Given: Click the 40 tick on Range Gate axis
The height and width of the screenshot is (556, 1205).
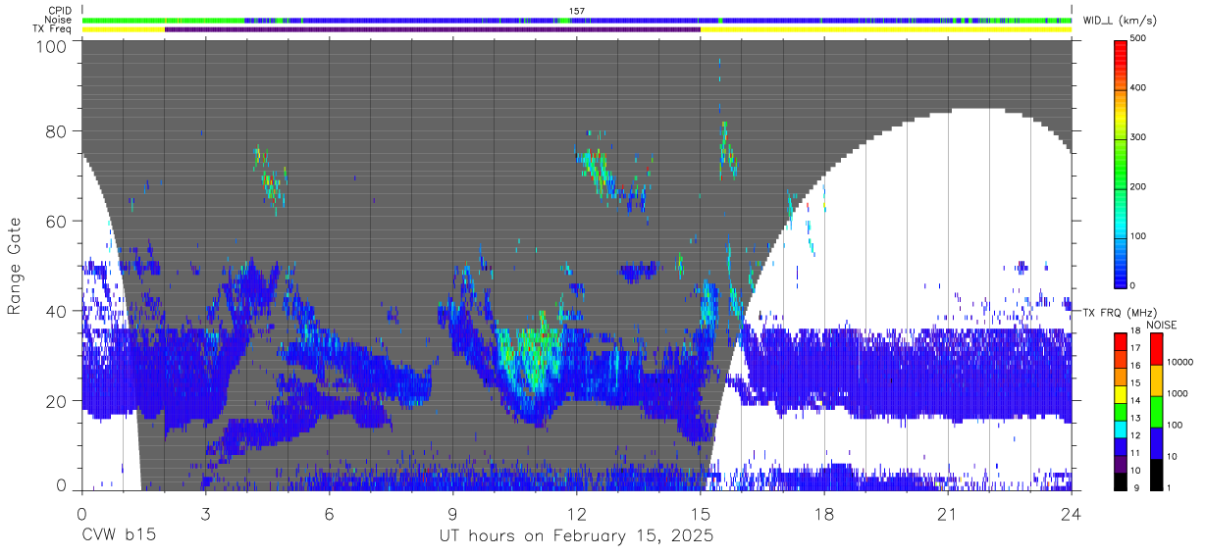Looking at the screenshot, I should [x=57, y=311].
